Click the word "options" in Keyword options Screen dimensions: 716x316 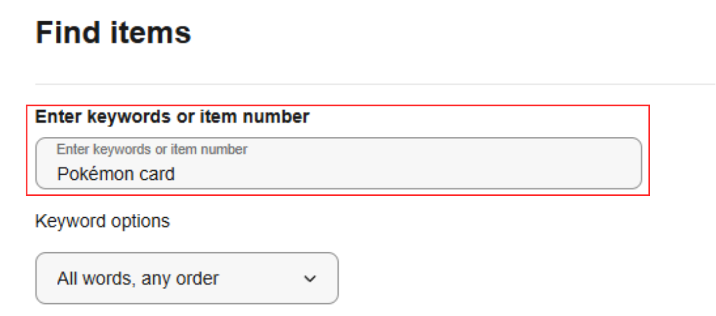coord(140,221)
